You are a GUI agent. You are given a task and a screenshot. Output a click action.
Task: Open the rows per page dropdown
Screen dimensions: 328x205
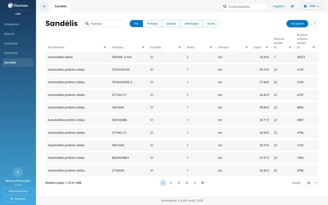coord(311,183)
